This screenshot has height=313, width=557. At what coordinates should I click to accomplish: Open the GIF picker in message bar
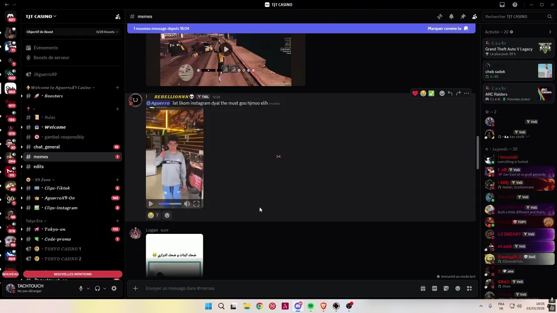click(x=434, y=288)
